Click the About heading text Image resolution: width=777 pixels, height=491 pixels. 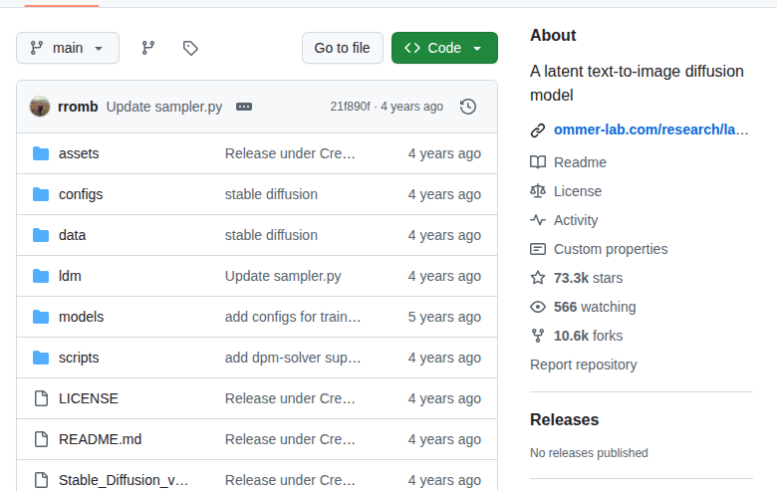coord(553,35)
